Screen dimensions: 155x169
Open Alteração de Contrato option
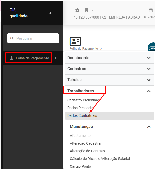[x=87, y=151]
